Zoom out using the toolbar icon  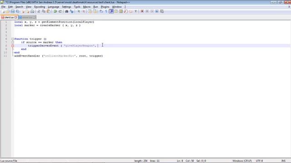point(84,11)
